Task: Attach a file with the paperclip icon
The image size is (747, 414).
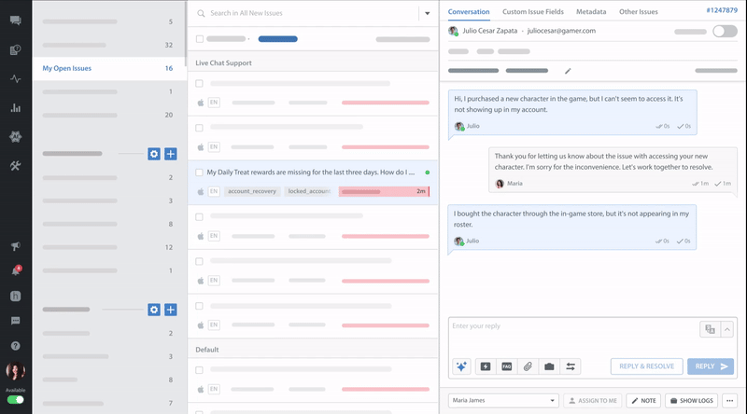Action: coord(528,366)
